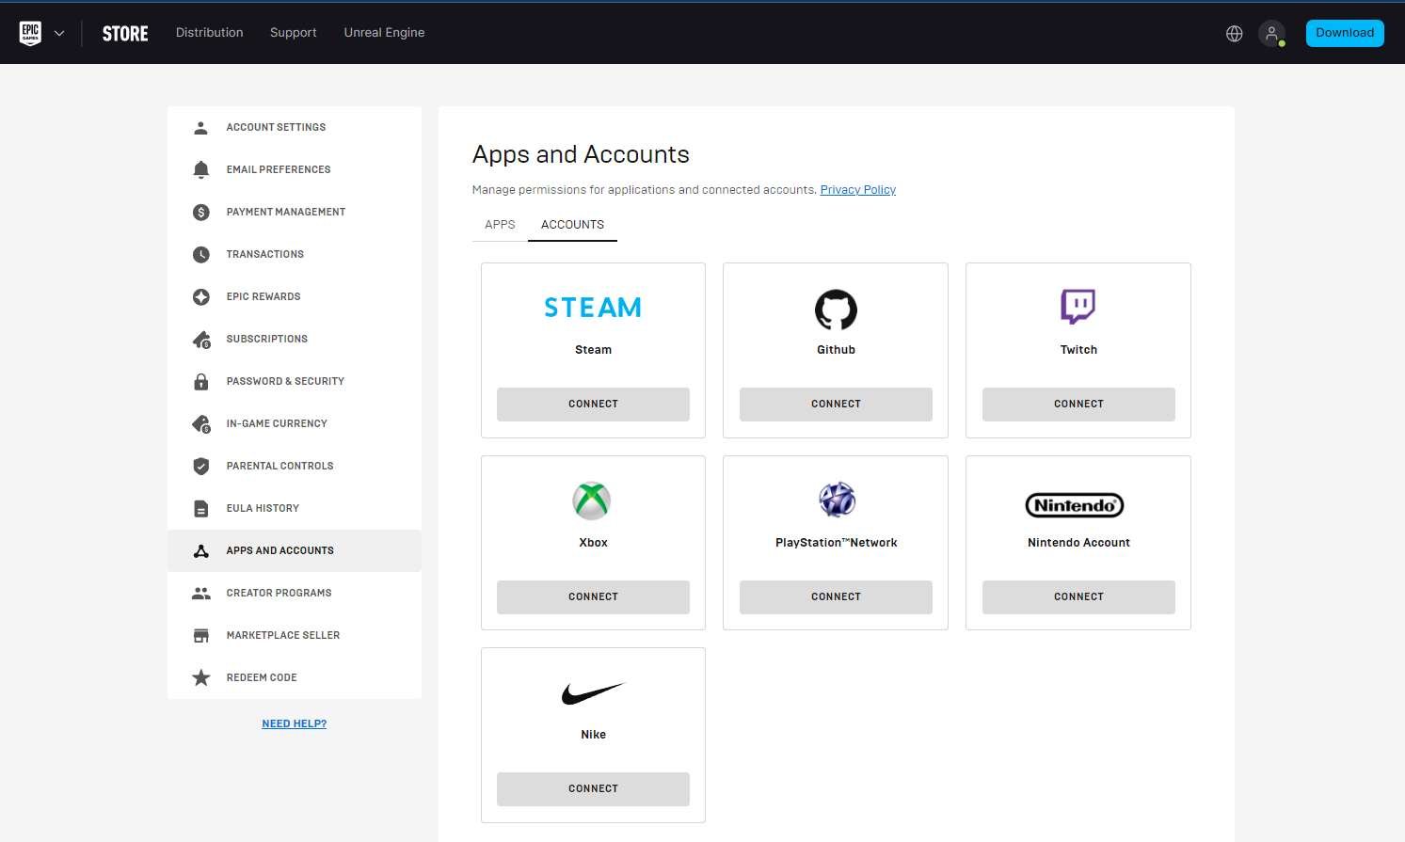Open Password & Security label

(285, 381)
